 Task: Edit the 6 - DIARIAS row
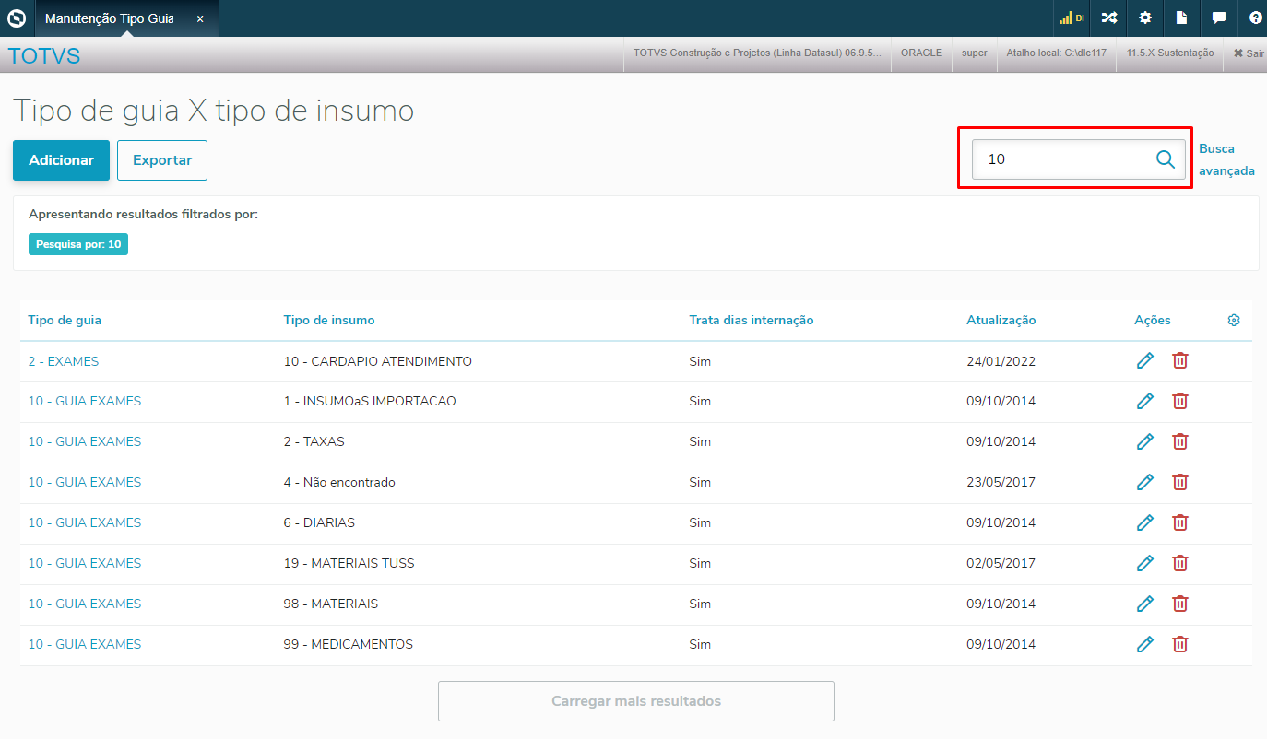coord(1145,522)
